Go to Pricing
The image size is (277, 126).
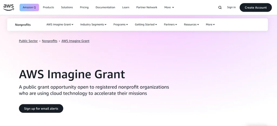pyautogui.click(x=84, y=7)
